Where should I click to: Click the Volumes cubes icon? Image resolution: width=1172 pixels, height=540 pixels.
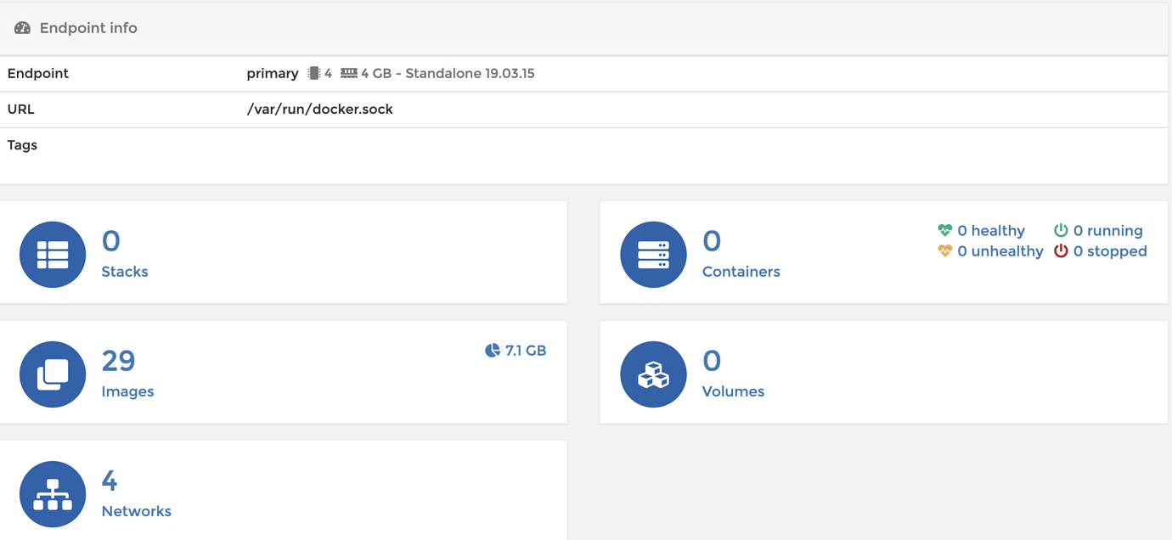[653, 374]
